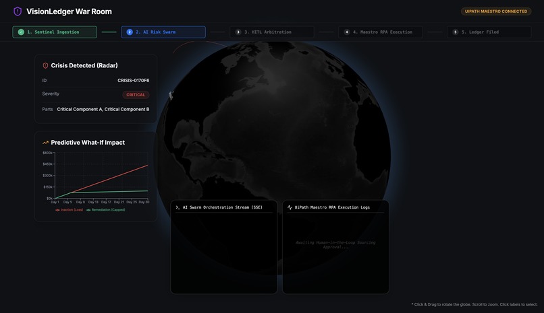Image resolution: width=544 pixels, height=313 pixels.
Task: Click the green checkmark on Sentinel Ingestion
Action: pyautogui.click(x=21, y=32)
